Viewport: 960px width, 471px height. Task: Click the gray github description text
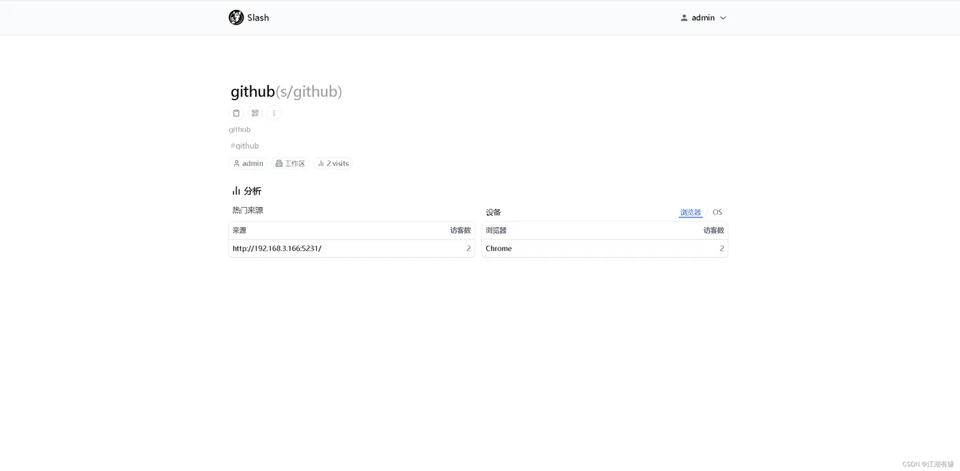pyautogui.click(x=240, y=130)
